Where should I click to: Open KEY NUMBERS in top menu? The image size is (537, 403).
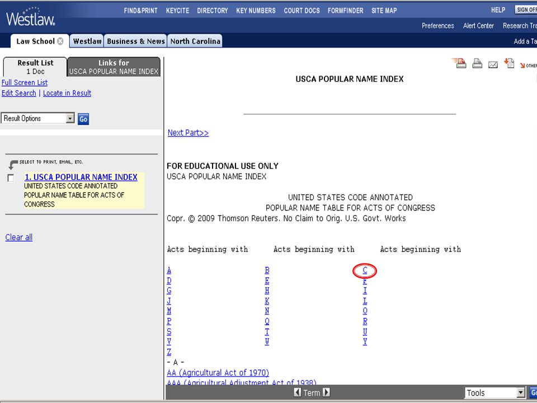click(x=256, y=11)
